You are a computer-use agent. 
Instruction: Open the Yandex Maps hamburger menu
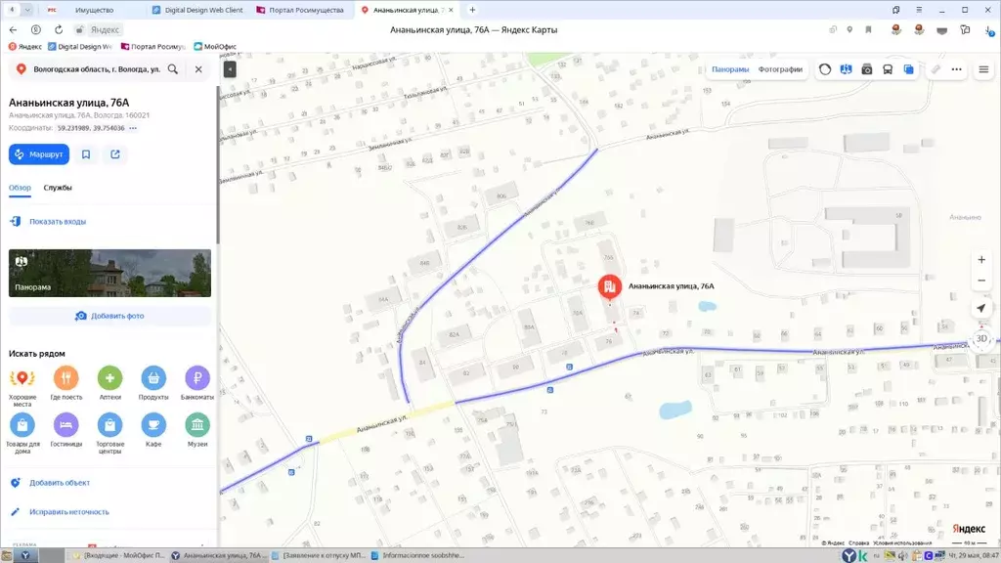[983, 69]
